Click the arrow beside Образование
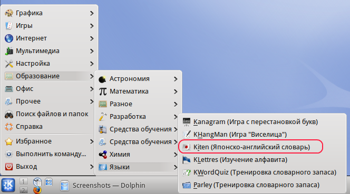This screenshot has height=194, width=350. pyautogui.click(x=92, y=76)
